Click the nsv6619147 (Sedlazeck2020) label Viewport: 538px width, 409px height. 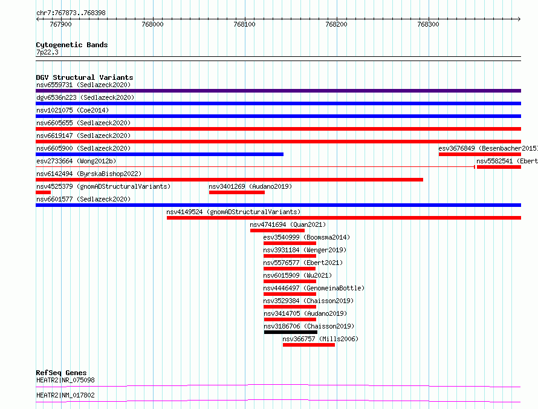pos(83,136)
